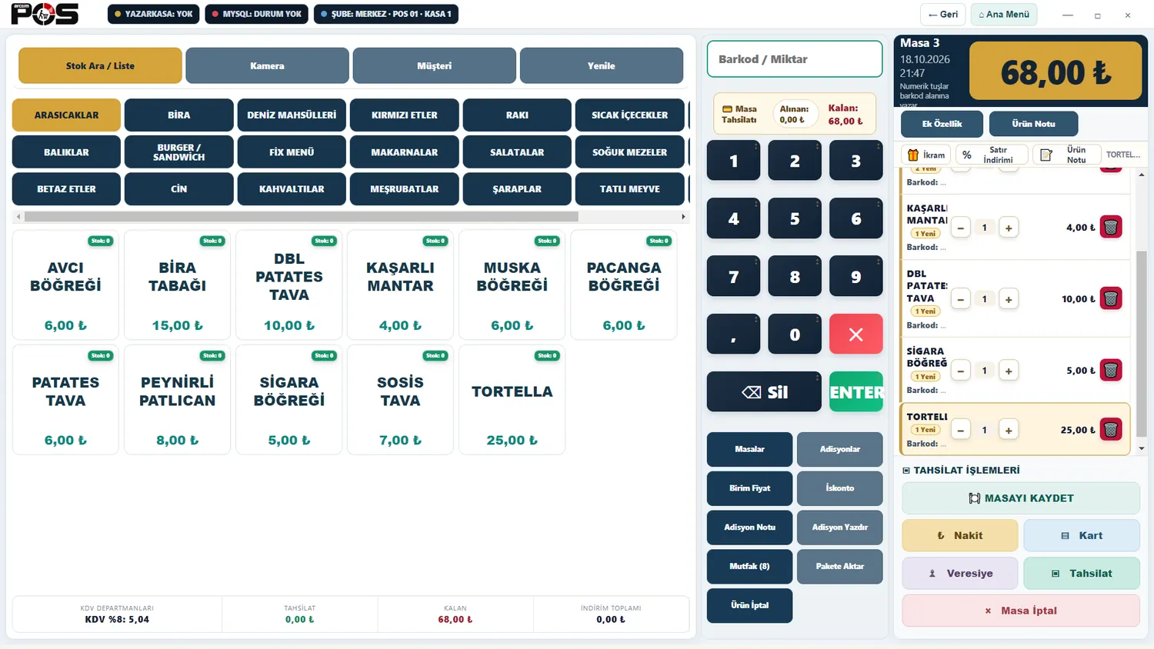Go back with the Geri button
The width and height of the screenshot is (1154, 649).
[942, 15]
